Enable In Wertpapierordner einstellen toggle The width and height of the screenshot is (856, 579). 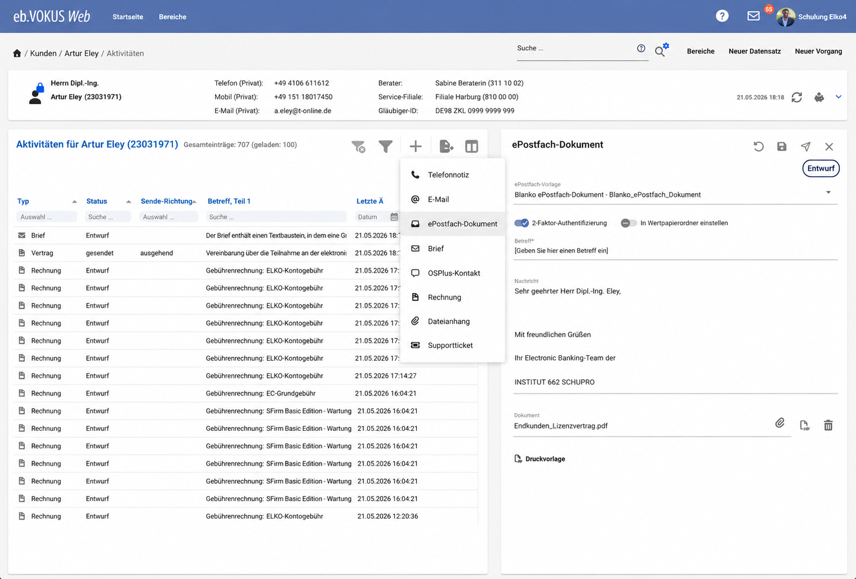pos(629,223)
